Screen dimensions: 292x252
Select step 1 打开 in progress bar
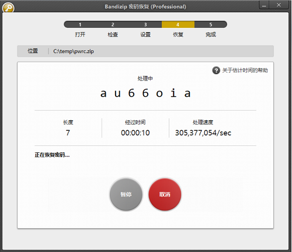[80, 24]
